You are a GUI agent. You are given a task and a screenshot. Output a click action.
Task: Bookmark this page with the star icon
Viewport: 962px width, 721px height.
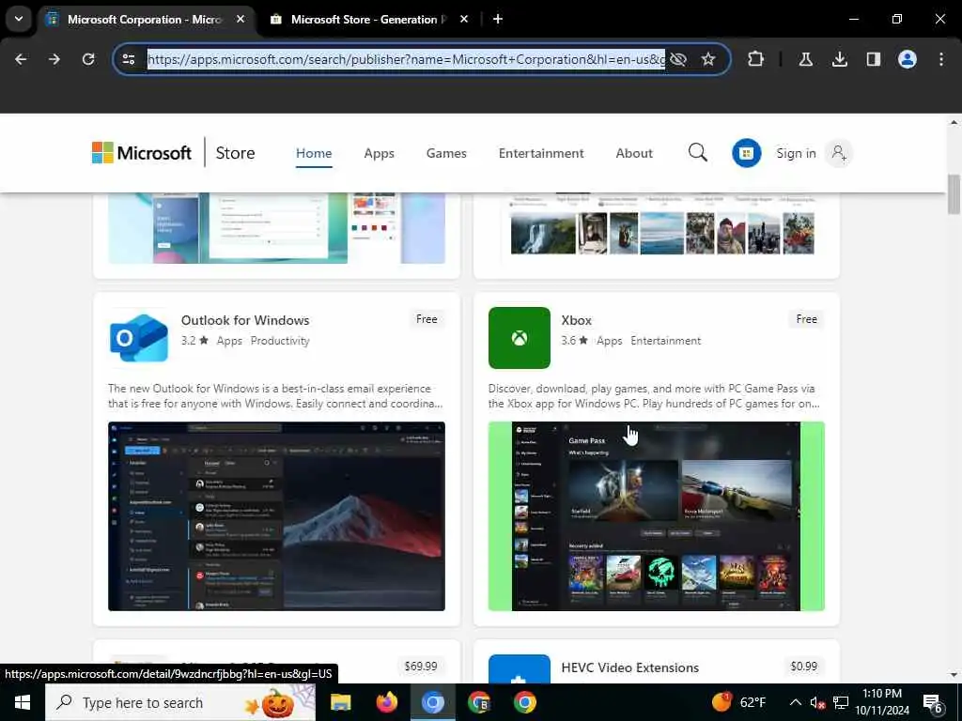tap(708, 59)
